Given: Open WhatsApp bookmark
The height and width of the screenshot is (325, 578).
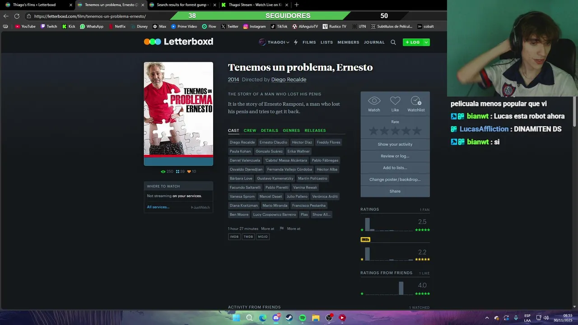Looking at the screenshot, I should 92,26.
